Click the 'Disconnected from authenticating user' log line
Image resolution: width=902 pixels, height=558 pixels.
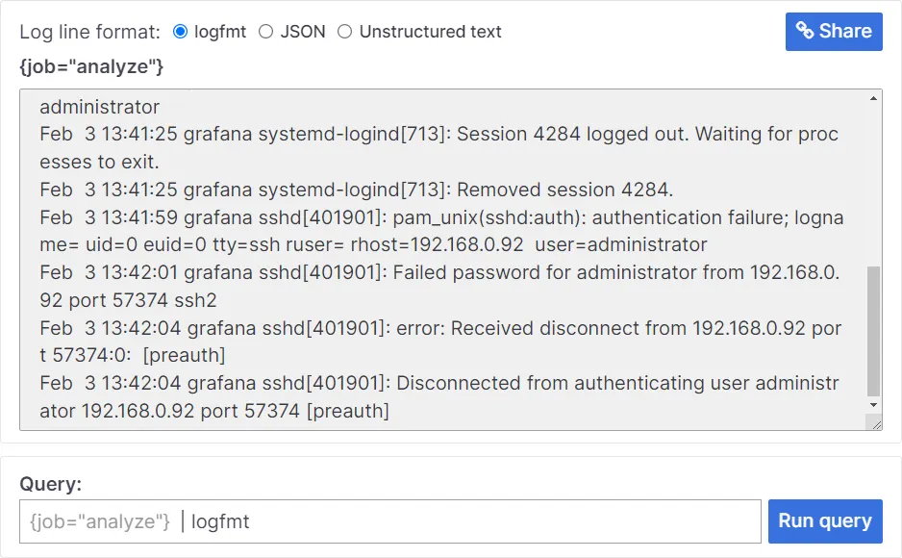tap(438, 396)
